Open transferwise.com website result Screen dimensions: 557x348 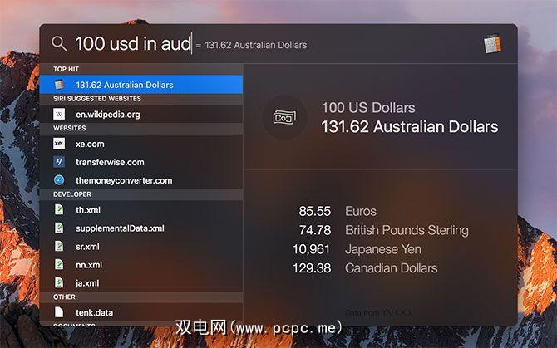(x=141, y=162)
